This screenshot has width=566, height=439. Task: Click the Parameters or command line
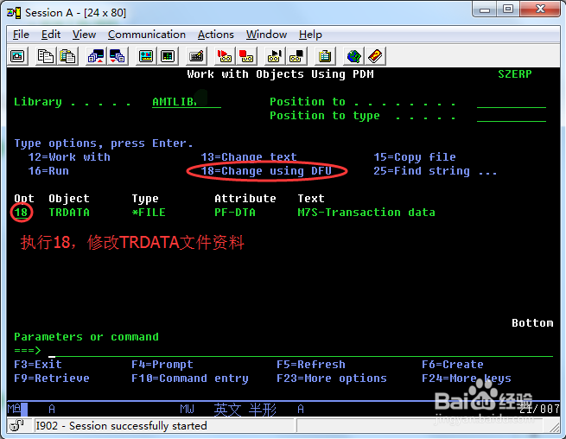[301, 351]
